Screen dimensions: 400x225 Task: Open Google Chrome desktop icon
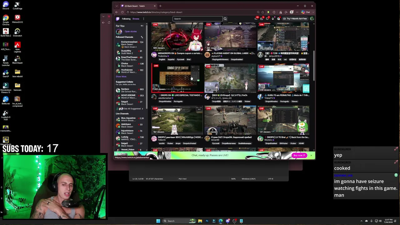tap(6, 19)
